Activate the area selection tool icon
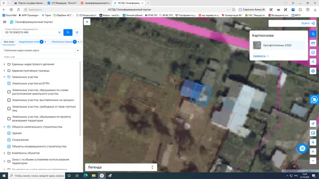Screen dimensions: 319x179 pyautogui.click(x=313, y=53)
